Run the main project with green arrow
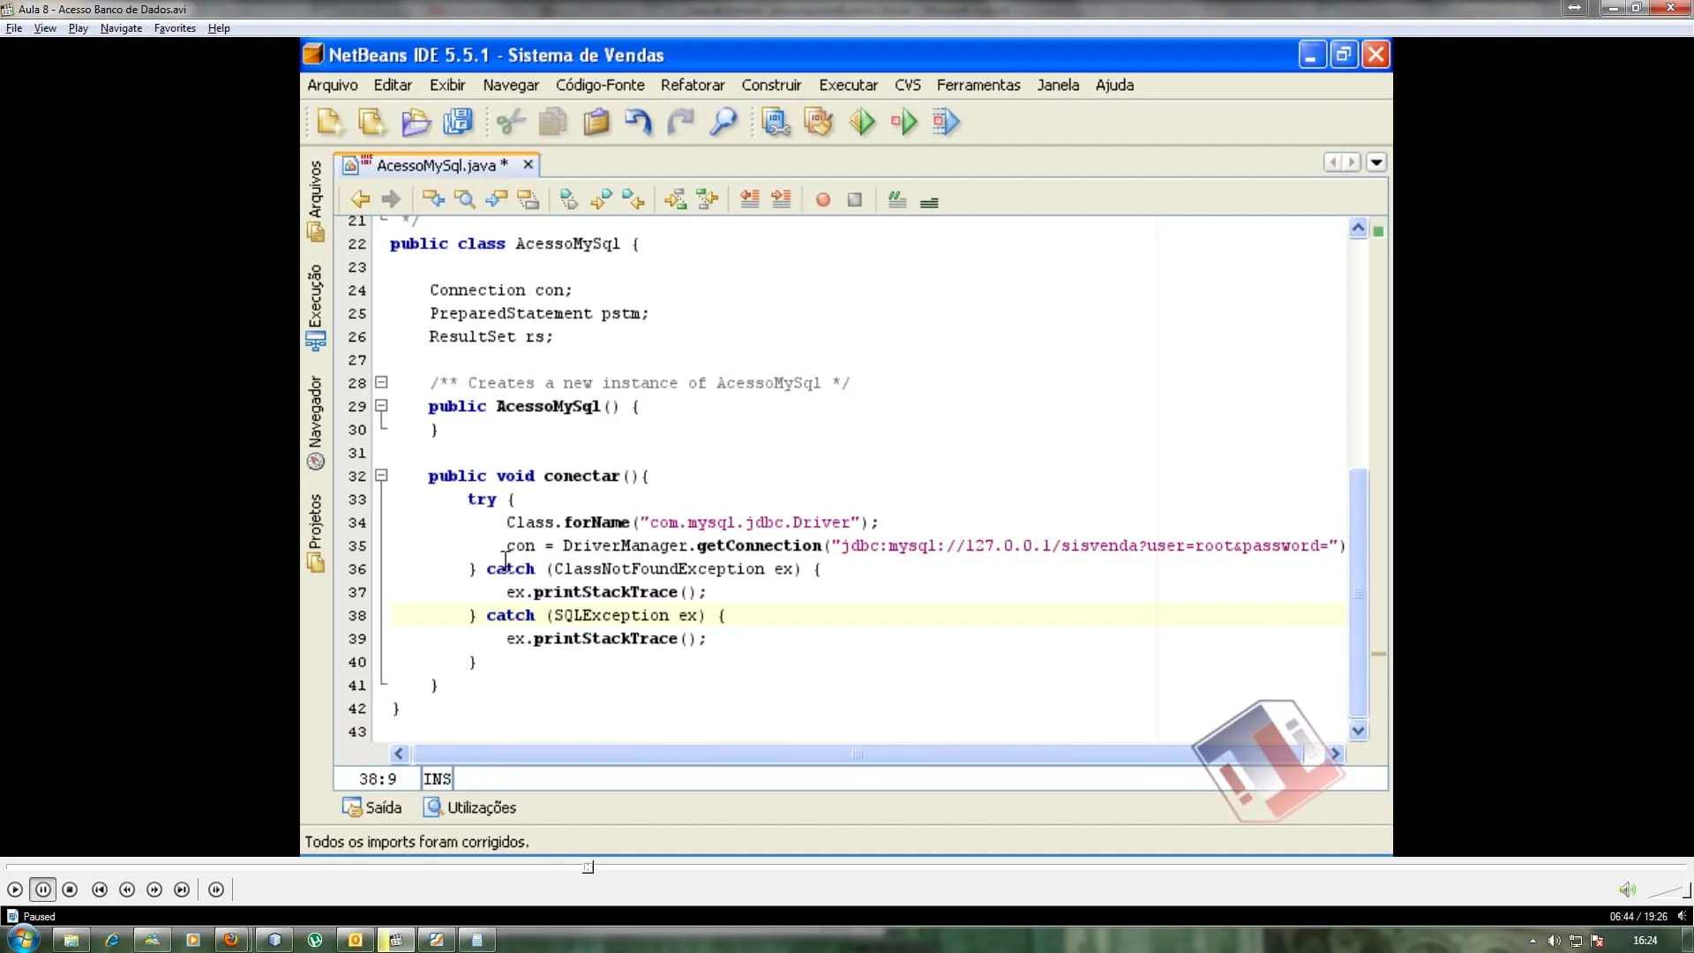This screenshot has width=1694, height=953. coord(862,122)
